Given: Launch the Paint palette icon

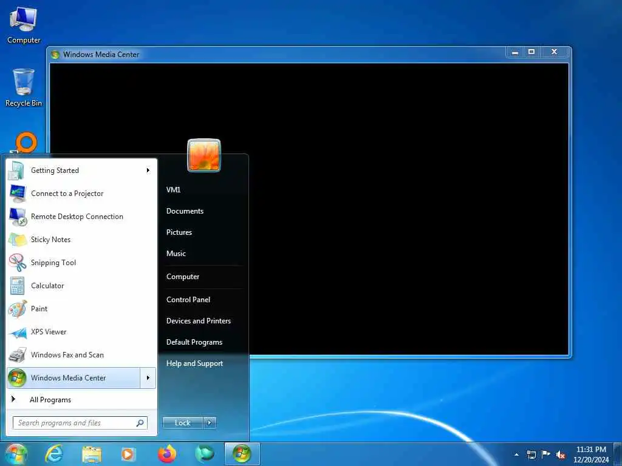Looking at the screenshot, I should (18, 309).
